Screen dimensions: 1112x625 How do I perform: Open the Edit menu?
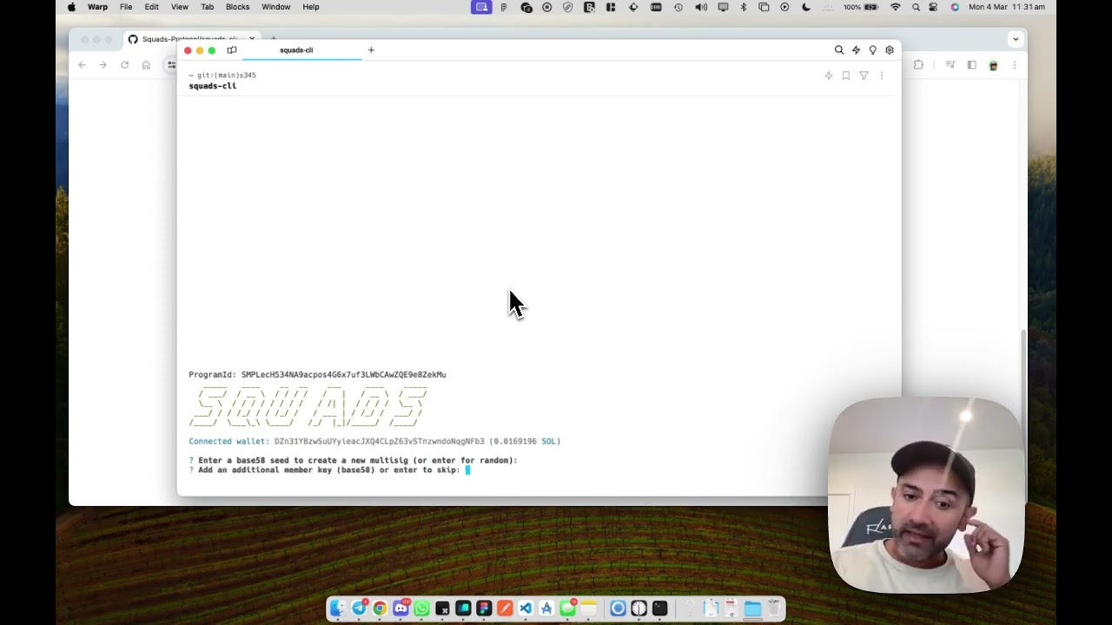coord(152,7)
